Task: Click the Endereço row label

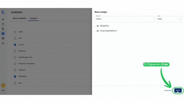Action: click(22, 51)
